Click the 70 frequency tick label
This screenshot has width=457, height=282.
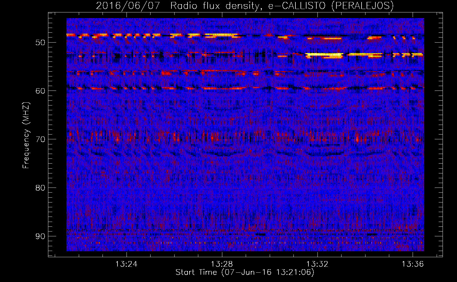coord(40,139)
